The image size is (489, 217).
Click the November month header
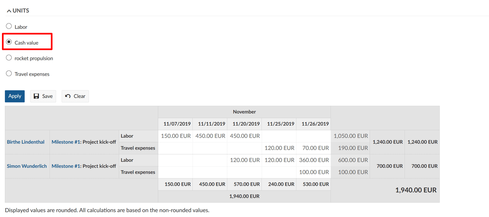click(x=244, y=112)
